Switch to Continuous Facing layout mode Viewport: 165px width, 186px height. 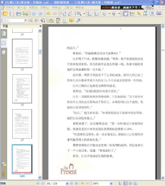pyautogui.click(x=130, y=183)
